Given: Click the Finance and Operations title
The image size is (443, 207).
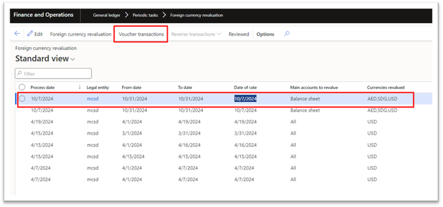Looking at the screenshot, I should (43, 15).
